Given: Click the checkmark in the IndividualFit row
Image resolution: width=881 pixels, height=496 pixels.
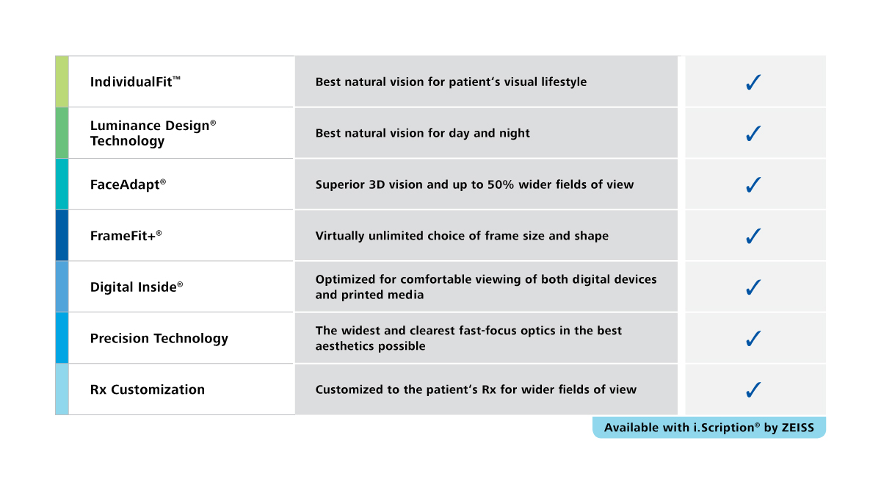Looking at the screenshot, I should [x=754, y=82].
